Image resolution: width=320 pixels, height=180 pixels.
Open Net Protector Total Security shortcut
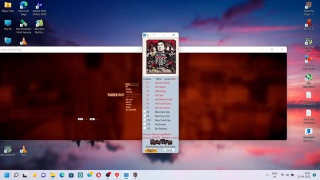click(x=23, y=26)
